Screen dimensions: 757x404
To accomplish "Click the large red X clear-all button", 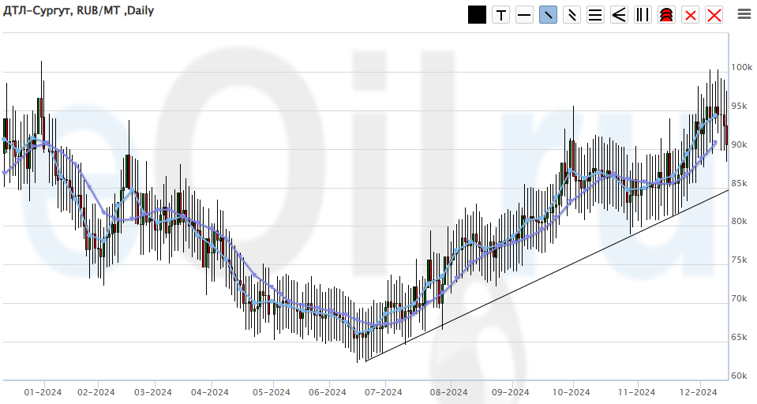I will pos(714,15).
